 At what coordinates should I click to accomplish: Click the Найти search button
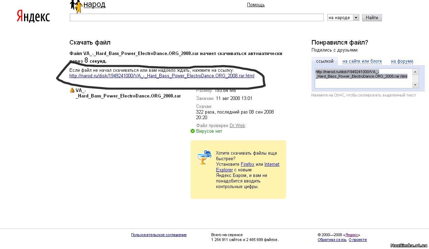[x=372, y=17]
